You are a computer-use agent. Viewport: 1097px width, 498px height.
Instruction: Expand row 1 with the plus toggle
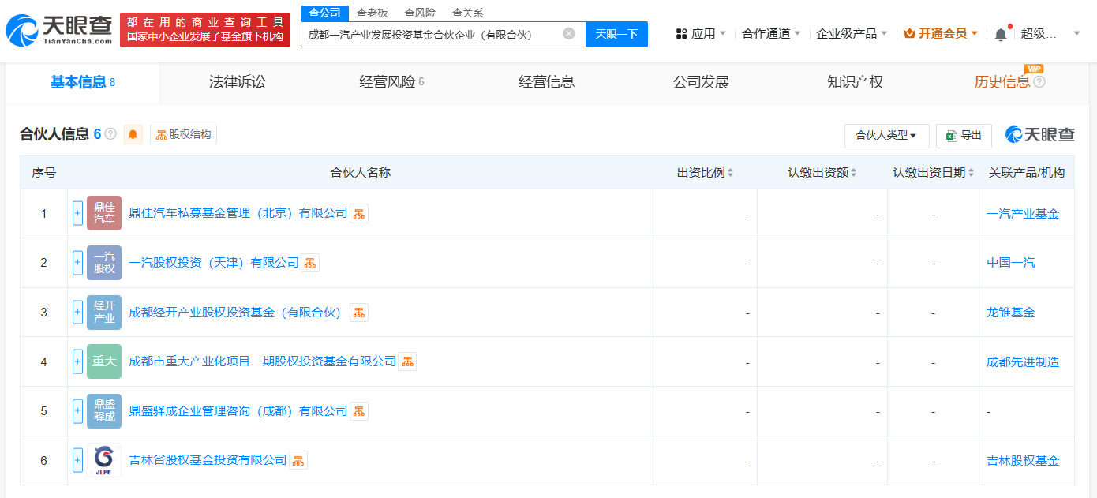[77, 213]
